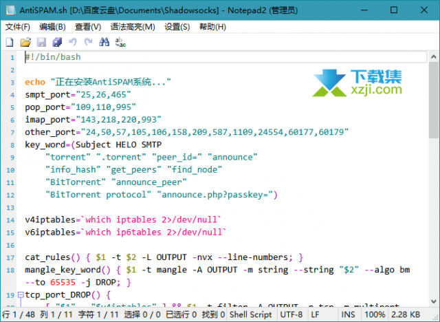Click the key_word array declaration
Viewport: 440px width, 322px height.
click(x=93, y=144)
